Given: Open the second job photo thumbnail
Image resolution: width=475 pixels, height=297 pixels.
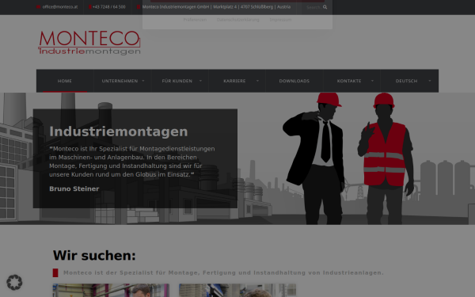Looking at the screenshot, I should (x=237, y=291).
